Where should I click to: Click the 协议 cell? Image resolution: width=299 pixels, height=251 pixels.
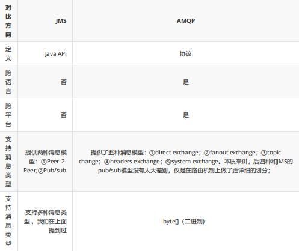186,53
